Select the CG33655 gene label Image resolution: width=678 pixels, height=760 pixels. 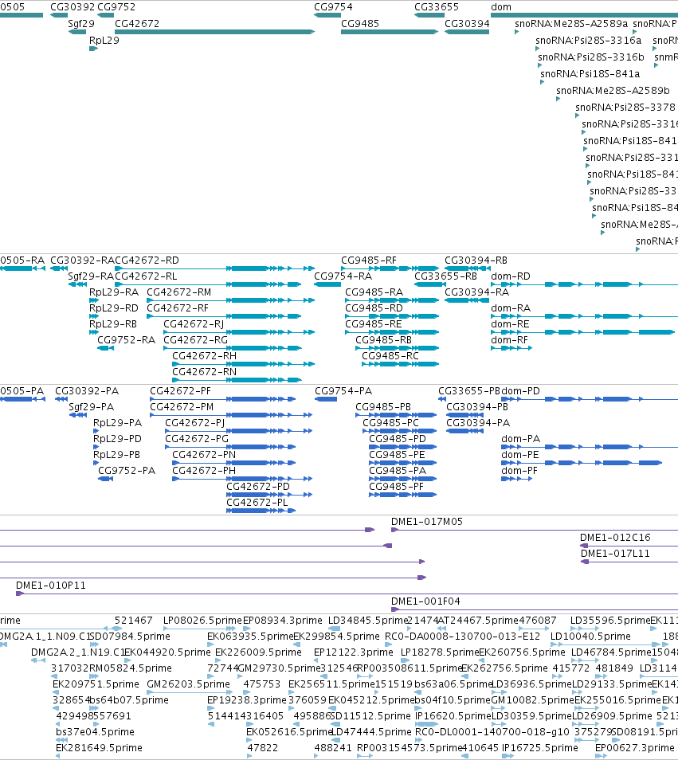[437, 7]
